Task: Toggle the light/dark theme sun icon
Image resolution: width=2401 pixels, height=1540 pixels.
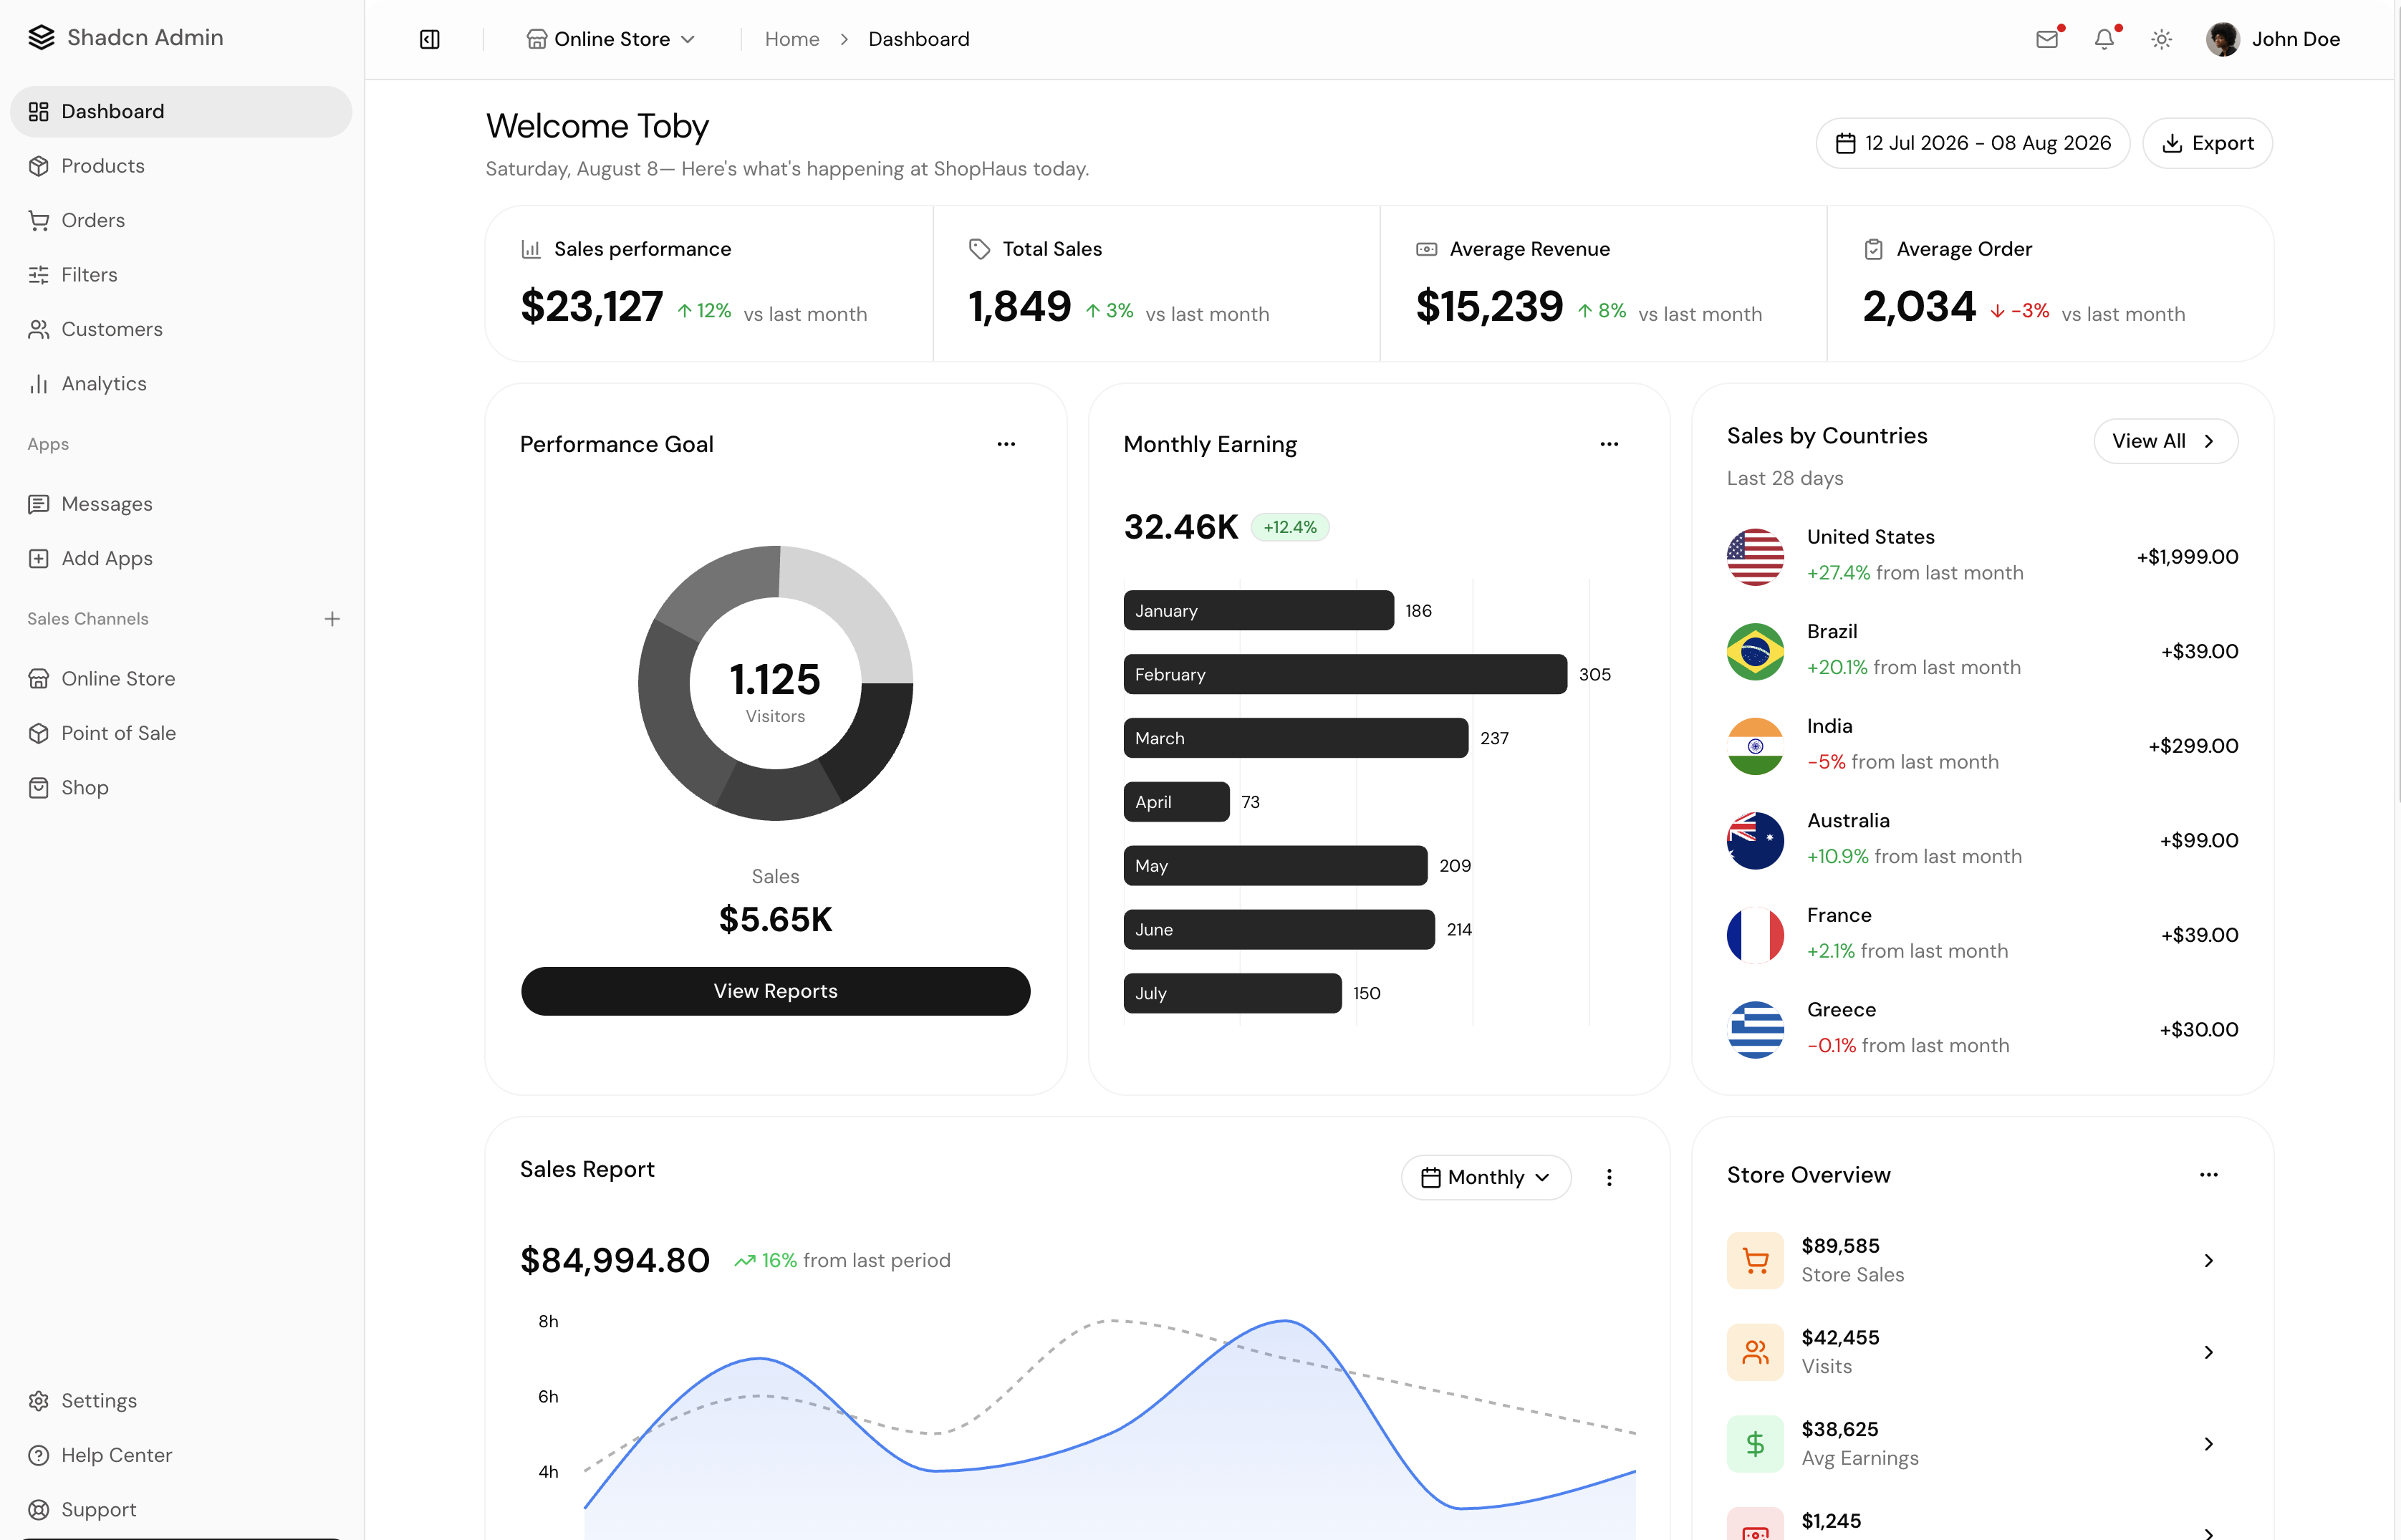Action: (x=2161, y=39)
